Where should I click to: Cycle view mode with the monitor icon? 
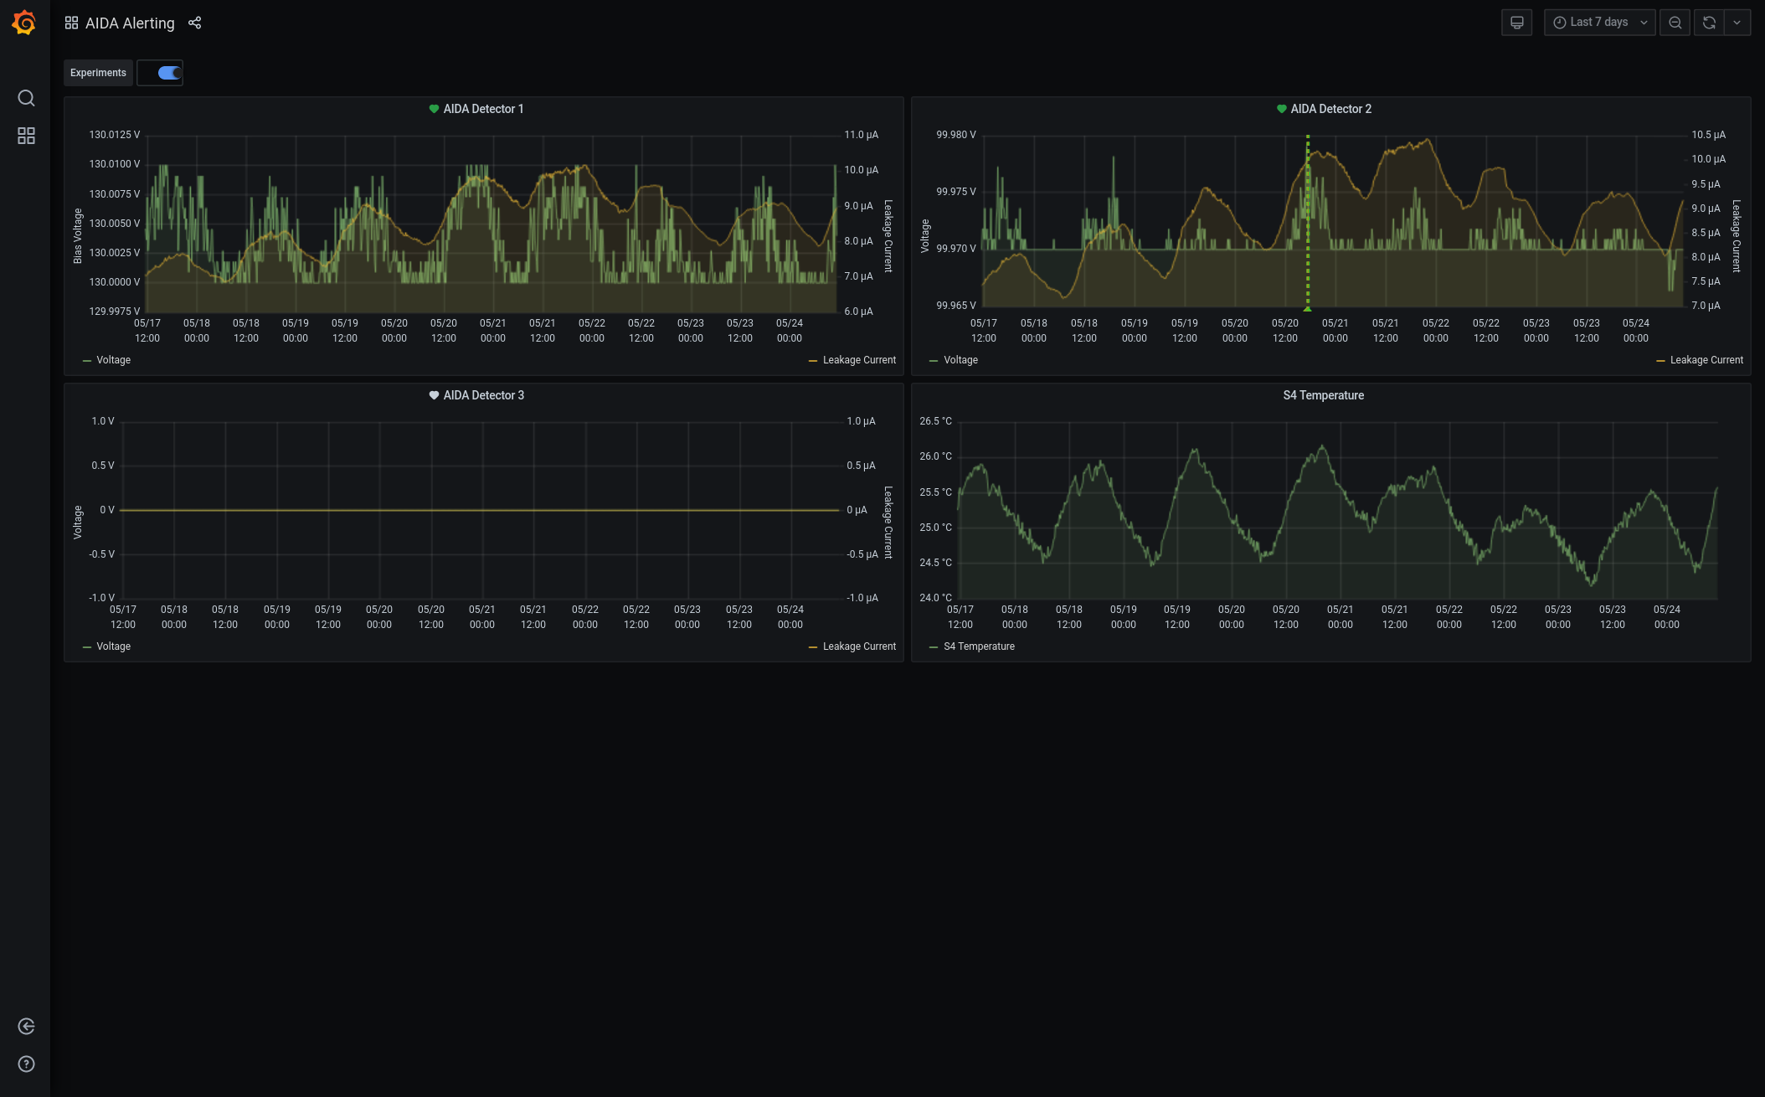coord(1516,23)
